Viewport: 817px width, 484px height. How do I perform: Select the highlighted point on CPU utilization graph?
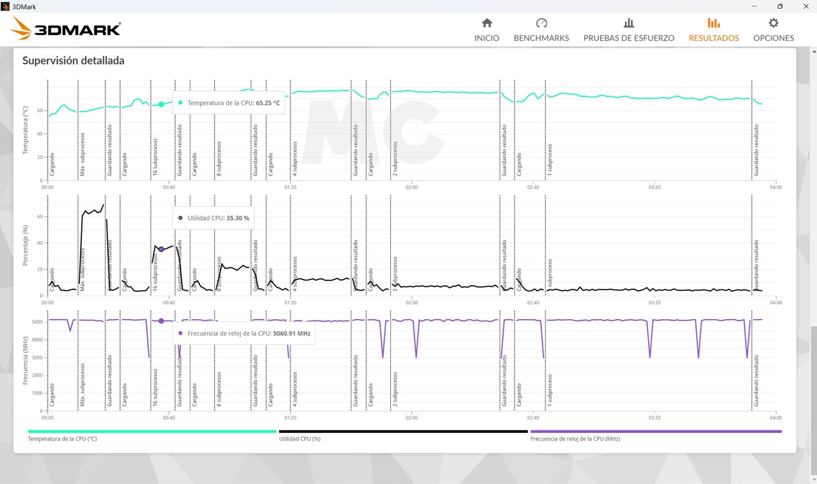161,249
